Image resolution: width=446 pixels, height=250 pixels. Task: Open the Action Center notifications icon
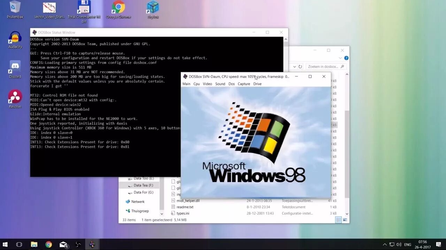(x=439, y=244)
